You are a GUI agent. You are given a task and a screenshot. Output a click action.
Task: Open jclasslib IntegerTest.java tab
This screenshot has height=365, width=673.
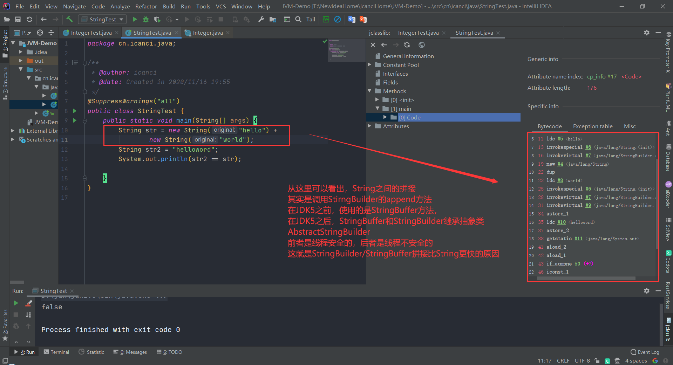click(418, 33)
